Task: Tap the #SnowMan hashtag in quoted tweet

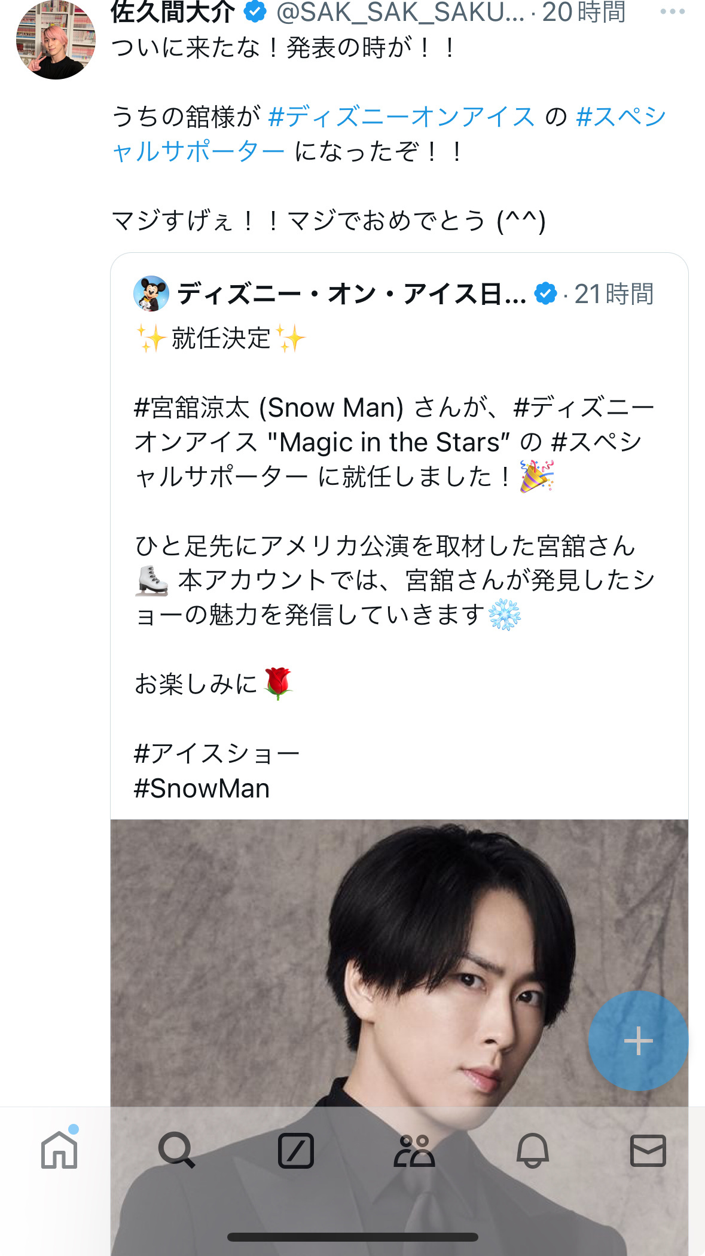Action: [202, 789]
